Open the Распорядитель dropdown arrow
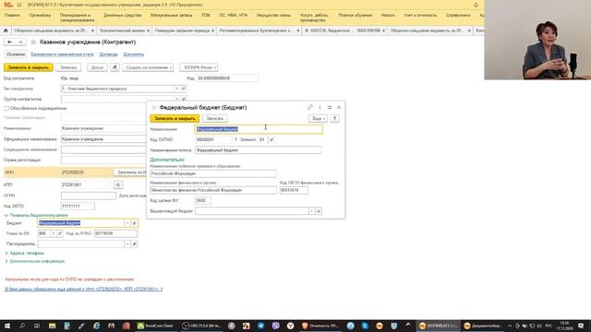The height and width of the screenshot is (332, 591). point(127,243)
